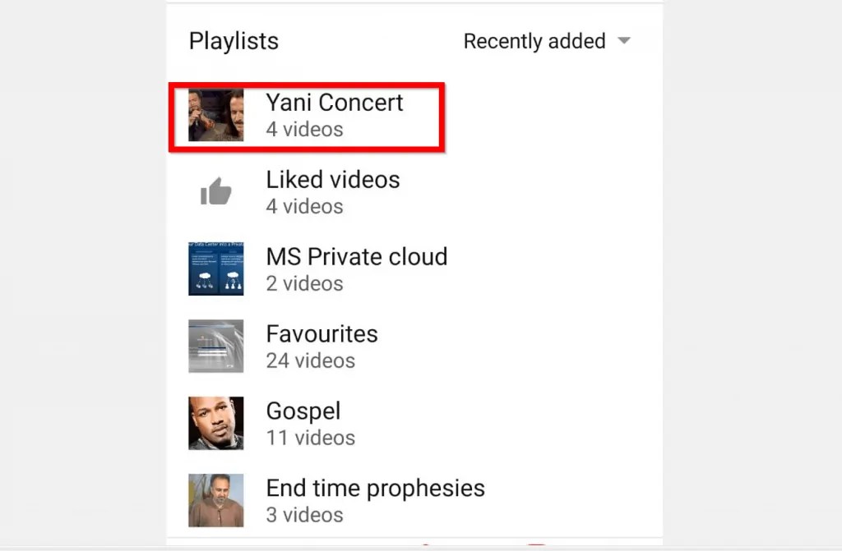Open the Yani Concert playlist link
Image resolution: width=842 pixels, height=551 pixels.
click(334, 103)
